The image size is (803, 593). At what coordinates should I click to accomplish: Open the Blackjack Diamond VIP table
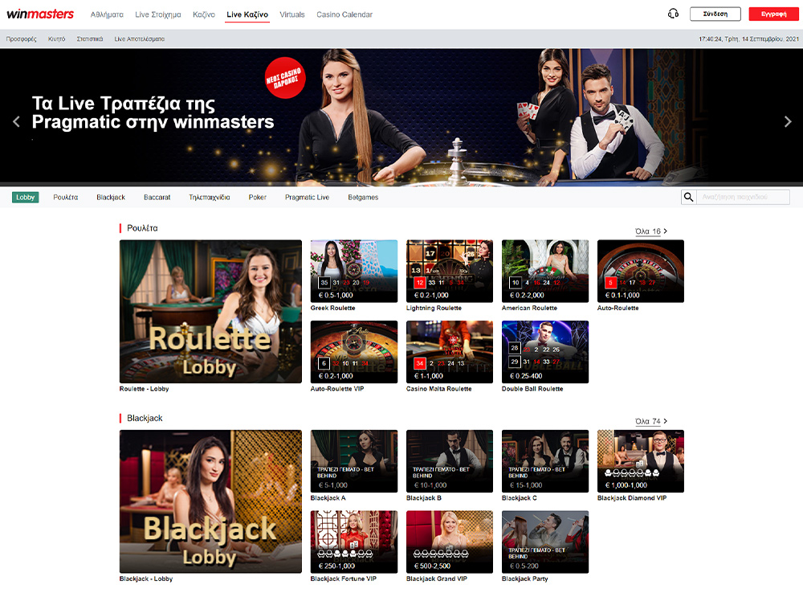coord(641,461)
